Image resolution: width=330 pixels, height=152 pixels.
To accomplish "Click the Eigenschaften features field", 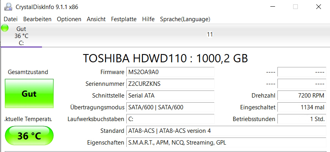I will (226, 143).
